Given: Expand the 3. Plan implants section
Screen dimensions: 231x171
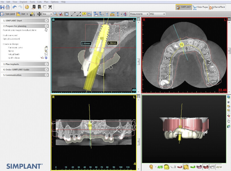Looking at the screenshot, I should (x=46, y=64).
